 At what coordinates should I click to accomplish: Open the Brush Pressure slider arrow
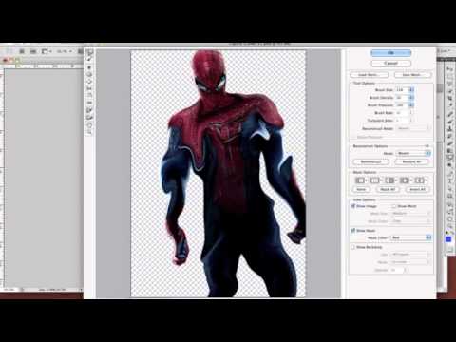(x=411, y=104)
